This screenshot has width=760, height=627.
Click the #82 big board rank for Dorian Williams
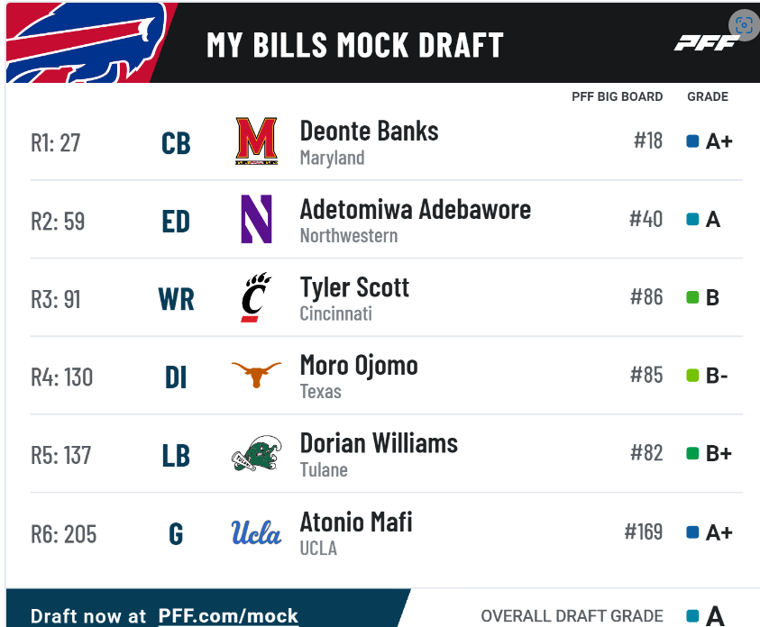[646, 453]
